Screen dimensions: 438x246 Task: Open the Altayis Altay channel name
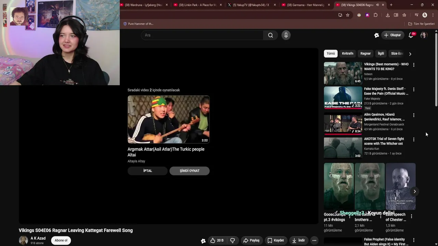point(136,161)
